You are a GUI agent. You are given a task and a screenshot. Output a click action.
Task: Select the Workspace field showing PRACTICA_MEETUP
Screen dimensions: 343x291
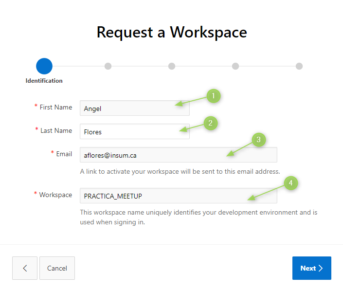[165, 196]
